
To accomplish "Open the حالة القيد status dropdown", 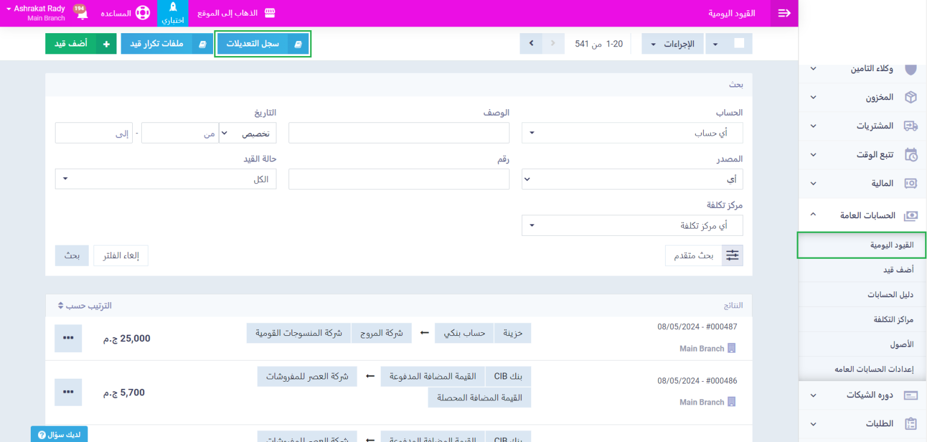I will 165,179.
